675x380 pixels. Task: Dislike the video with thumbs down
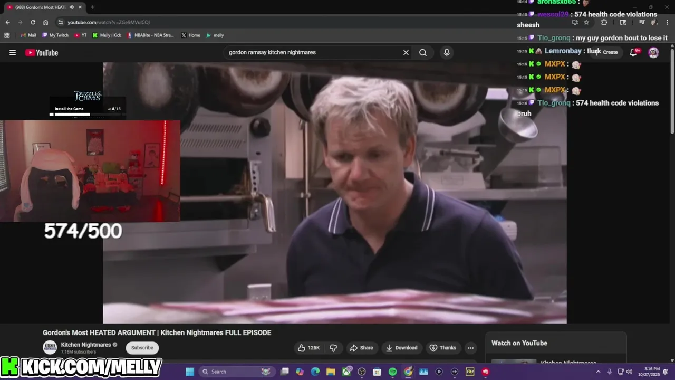(333, 348)
